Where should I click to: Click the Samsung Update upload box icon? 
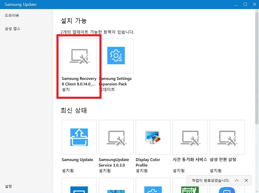coord(79,137)
